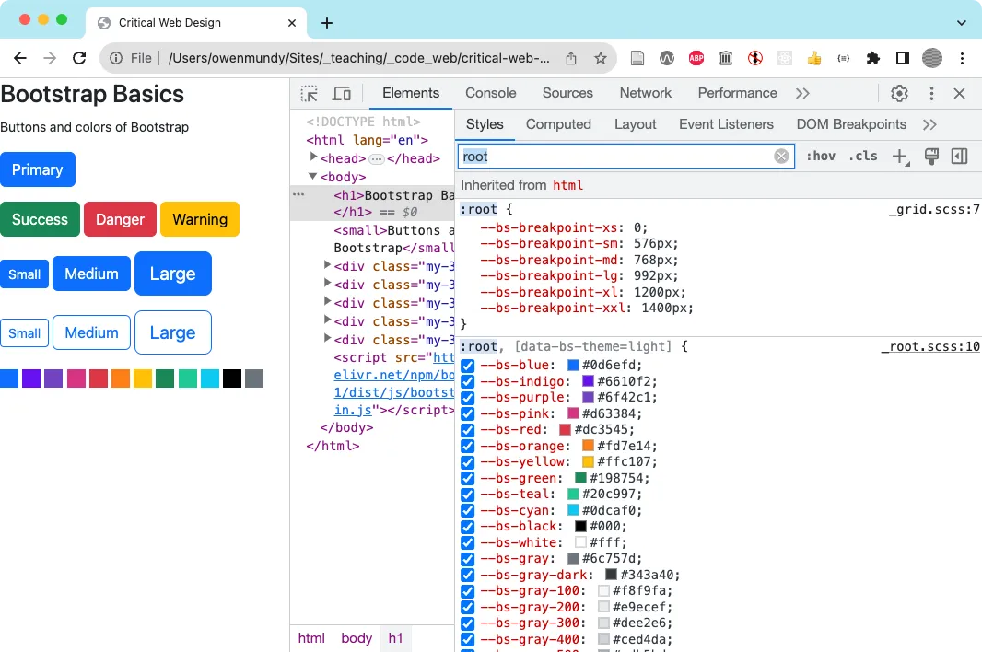Uncheck the --bs-gray-100 property
Image resolution: width=982 pixels, height=652 pixels.
[x=467, y=590]
